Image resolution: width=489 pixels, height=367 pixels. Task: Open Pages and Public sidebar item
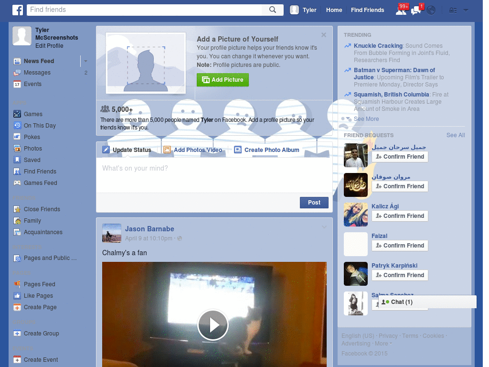45,258
